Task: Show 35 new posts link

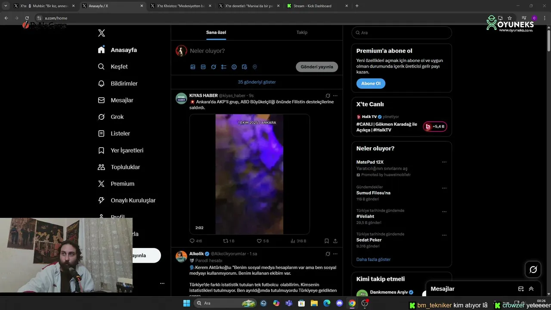Action: [257, 82]
